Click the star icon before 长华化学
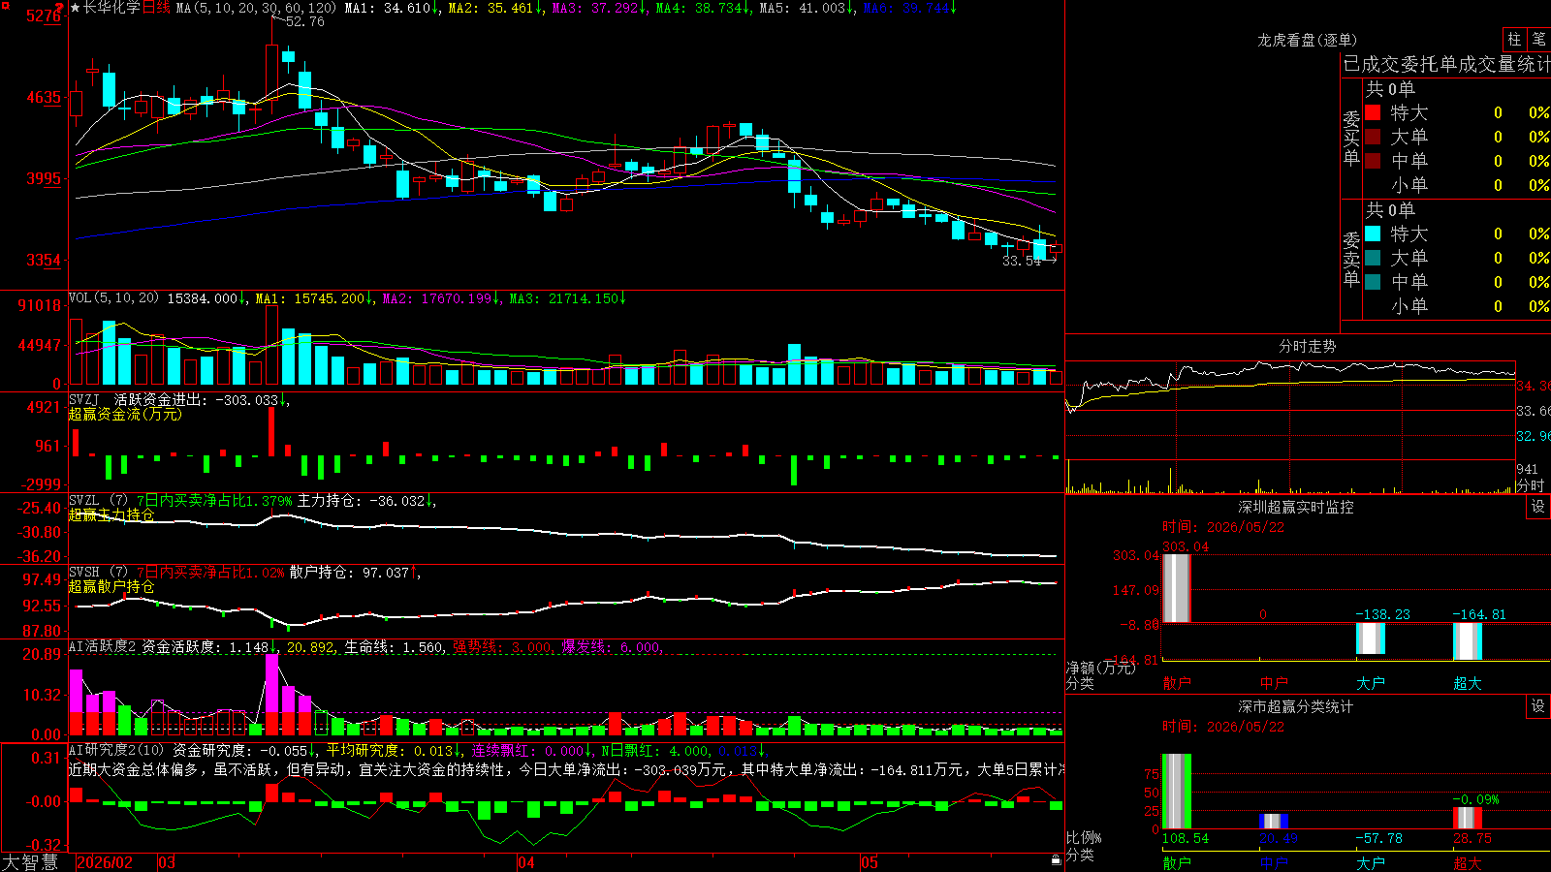The width and height of the screenshot is (1551, 872). (75, 8)
